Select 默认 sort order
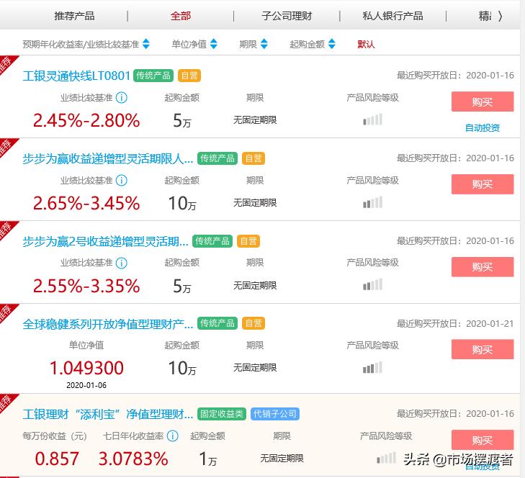The width and height of the screenshot is (525, 478). point(366,44)
